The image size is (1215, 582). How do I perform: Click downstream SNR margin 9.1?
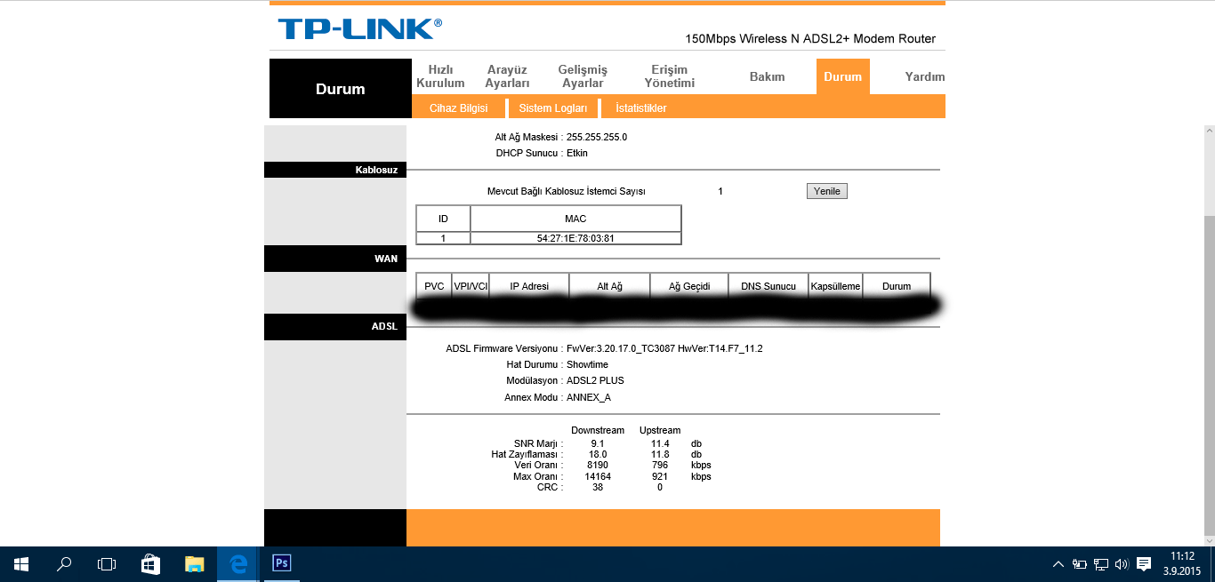(x=598, y=442)
